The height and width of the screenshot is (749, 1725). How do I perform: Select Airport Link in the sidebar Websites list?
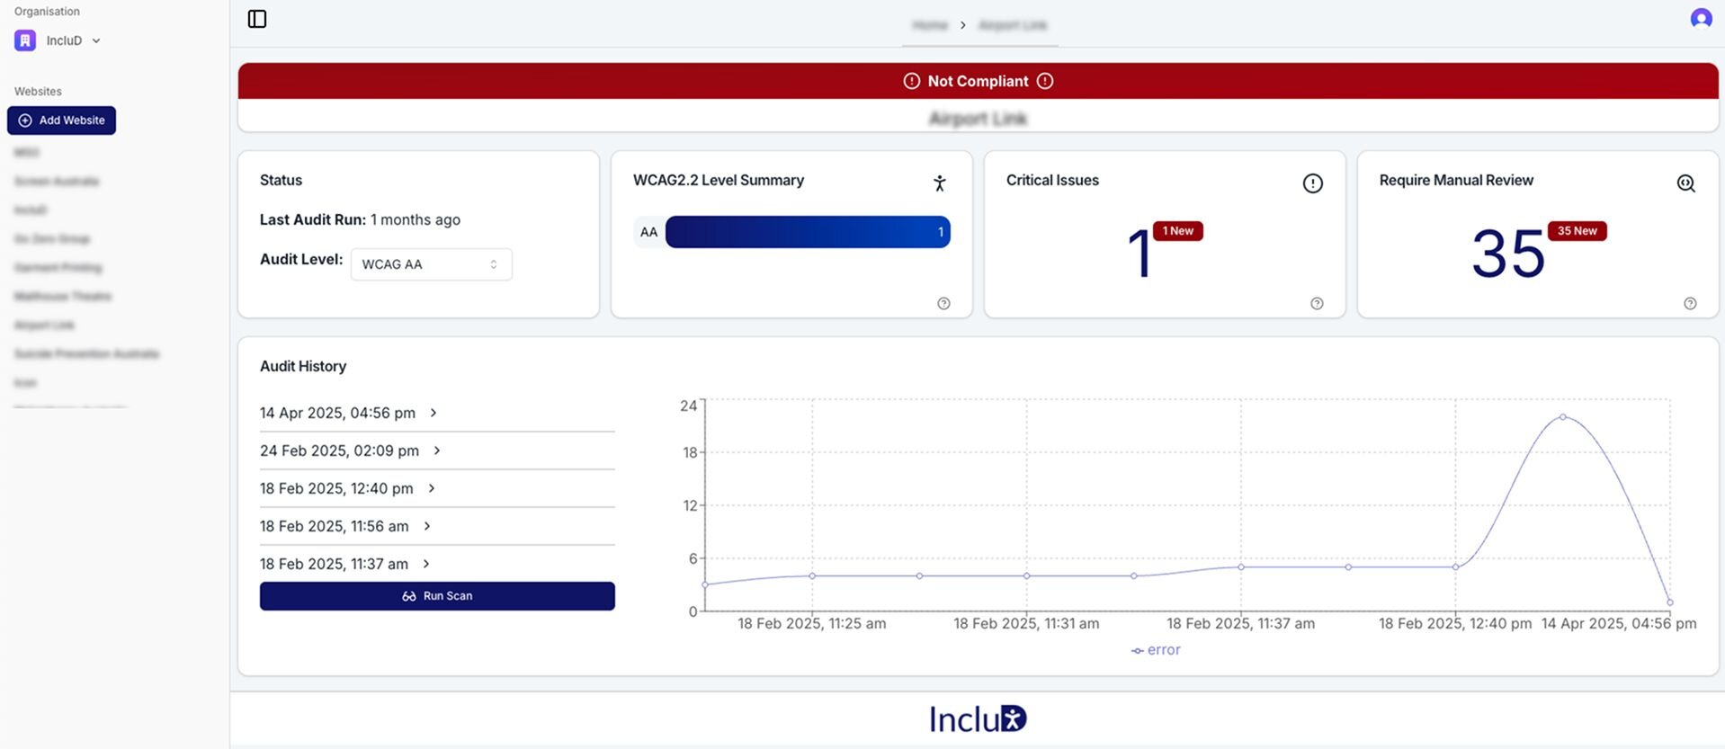pyautogui.click(x=44, y=325)
